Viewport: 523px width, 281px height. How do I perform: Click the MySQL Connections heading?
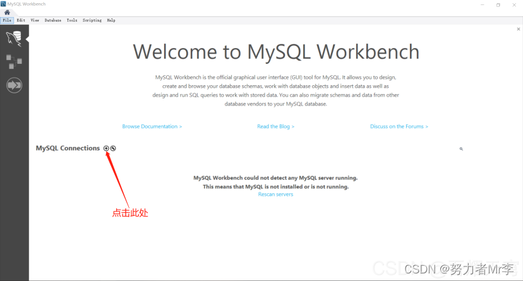point(68,148)
